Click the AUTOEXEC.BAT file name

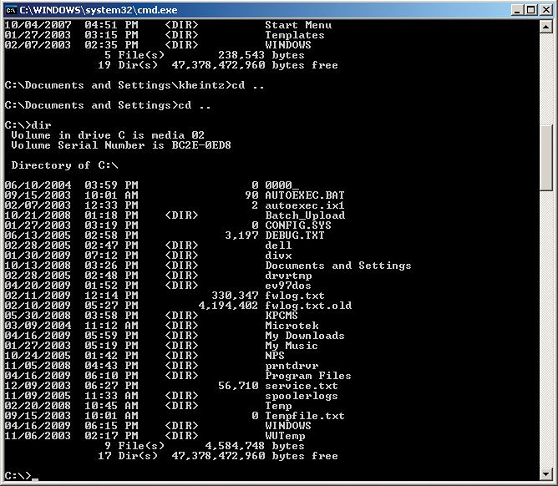(x=305, y=195)
